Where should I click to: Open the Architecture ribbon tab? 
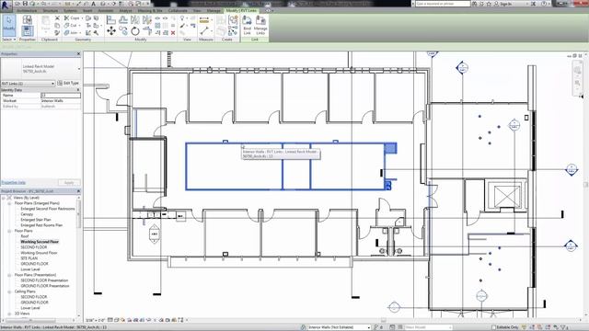pyautogui.click(x=27, y=10)
